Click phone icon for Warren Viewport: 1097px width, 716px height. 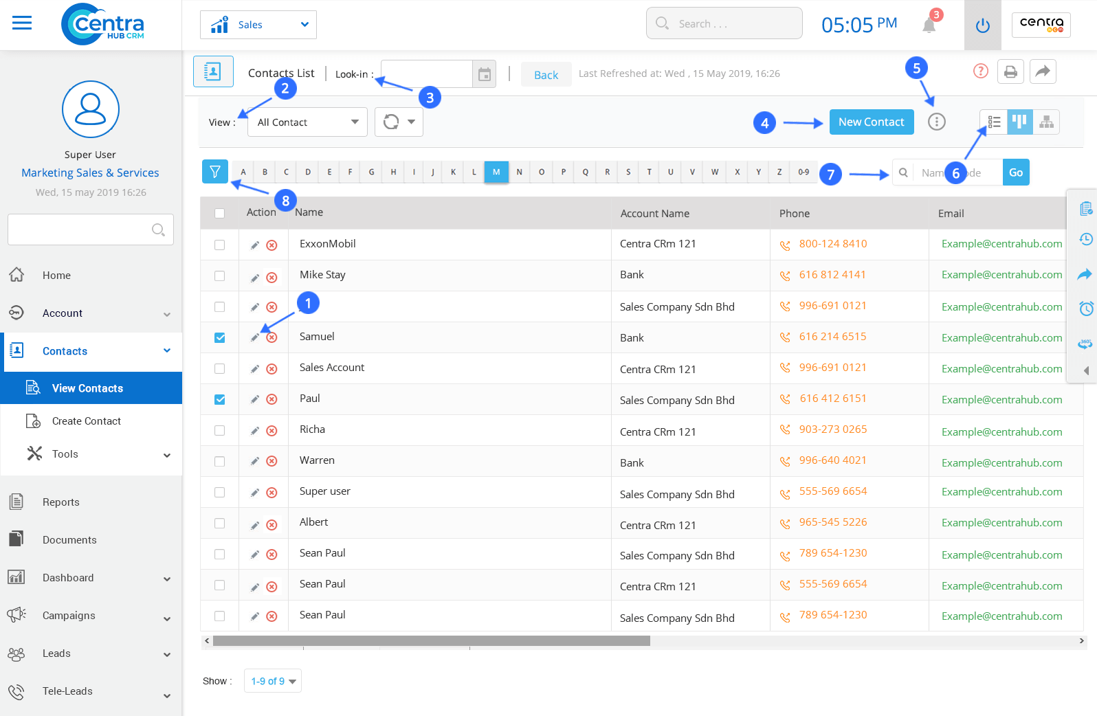[x=785, y=462]
